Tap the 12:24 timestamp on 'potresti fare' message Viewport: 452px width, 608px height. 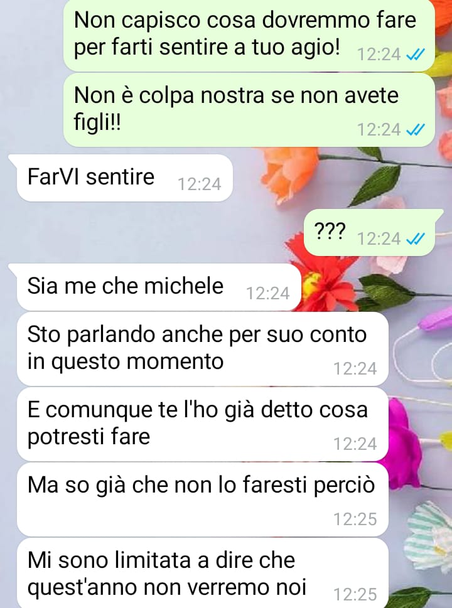(355, 444)
